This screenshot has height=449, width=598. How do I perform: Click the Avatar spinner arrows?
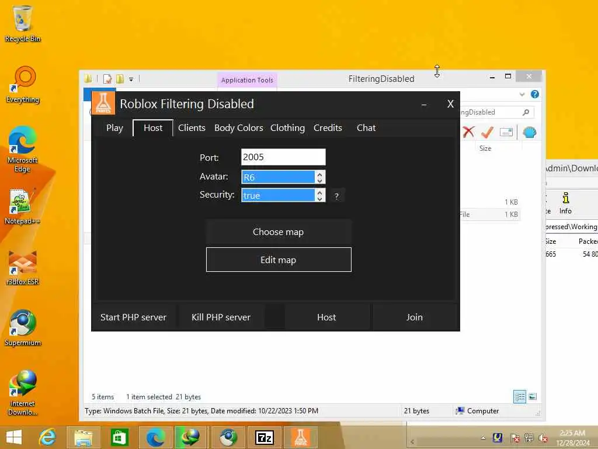[x=319, y=177]
